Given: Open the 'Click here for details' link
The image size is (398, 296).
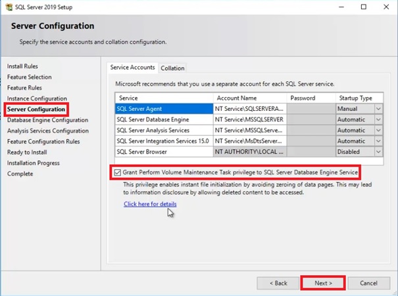Looking at the screenshot, I should (x=150, y=204).
